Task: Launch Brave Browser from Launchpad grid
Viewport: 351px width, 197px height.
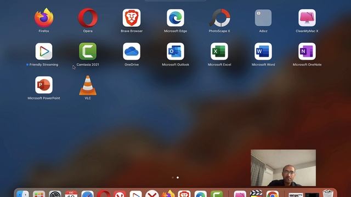Action: coord(132,18)
